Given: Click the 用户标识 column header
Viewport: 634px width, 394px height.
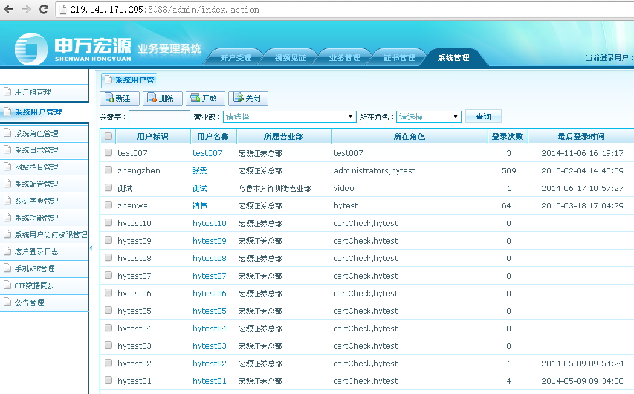Looking at the screenshot, I should [152, 137].
